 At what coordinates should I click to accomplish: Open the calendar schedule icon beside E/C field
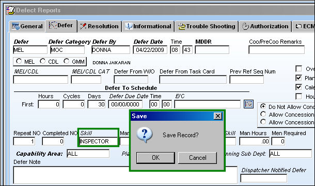(x=248, y=104)
